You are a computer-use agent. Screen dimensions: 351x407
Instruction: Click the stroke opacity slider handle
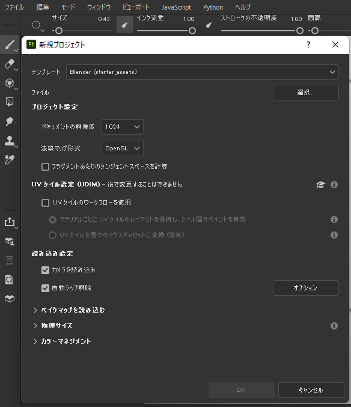tap(300, 31)
